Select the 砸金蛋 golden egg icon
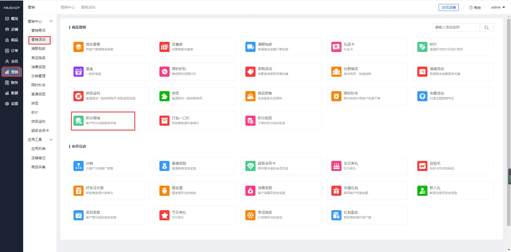The image size is (511, 252). [164, 190]
